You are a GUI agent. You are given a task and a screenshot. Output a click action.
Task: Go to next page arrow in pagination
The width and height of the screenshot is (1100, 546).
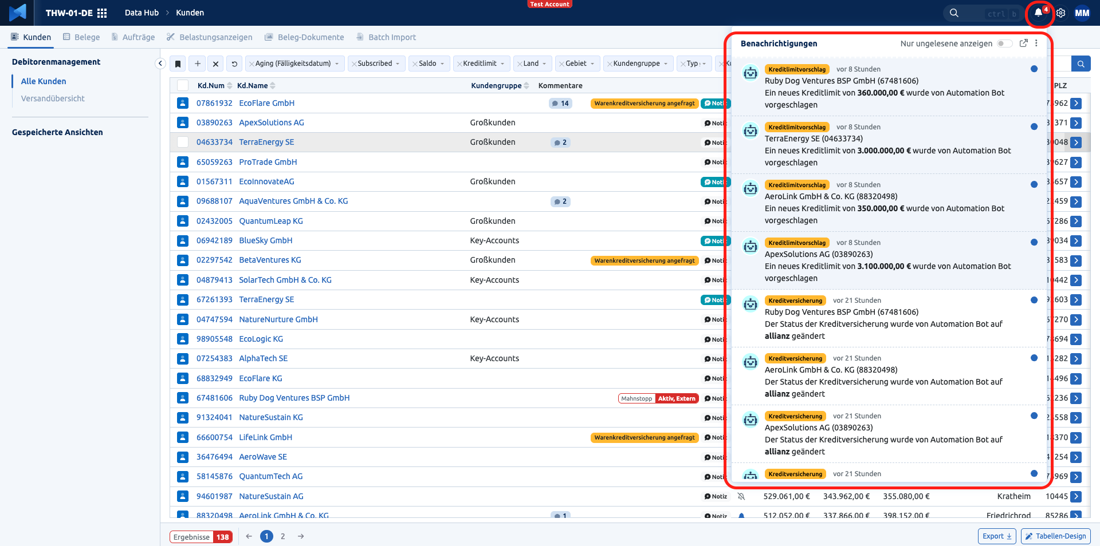click(301, 536)
